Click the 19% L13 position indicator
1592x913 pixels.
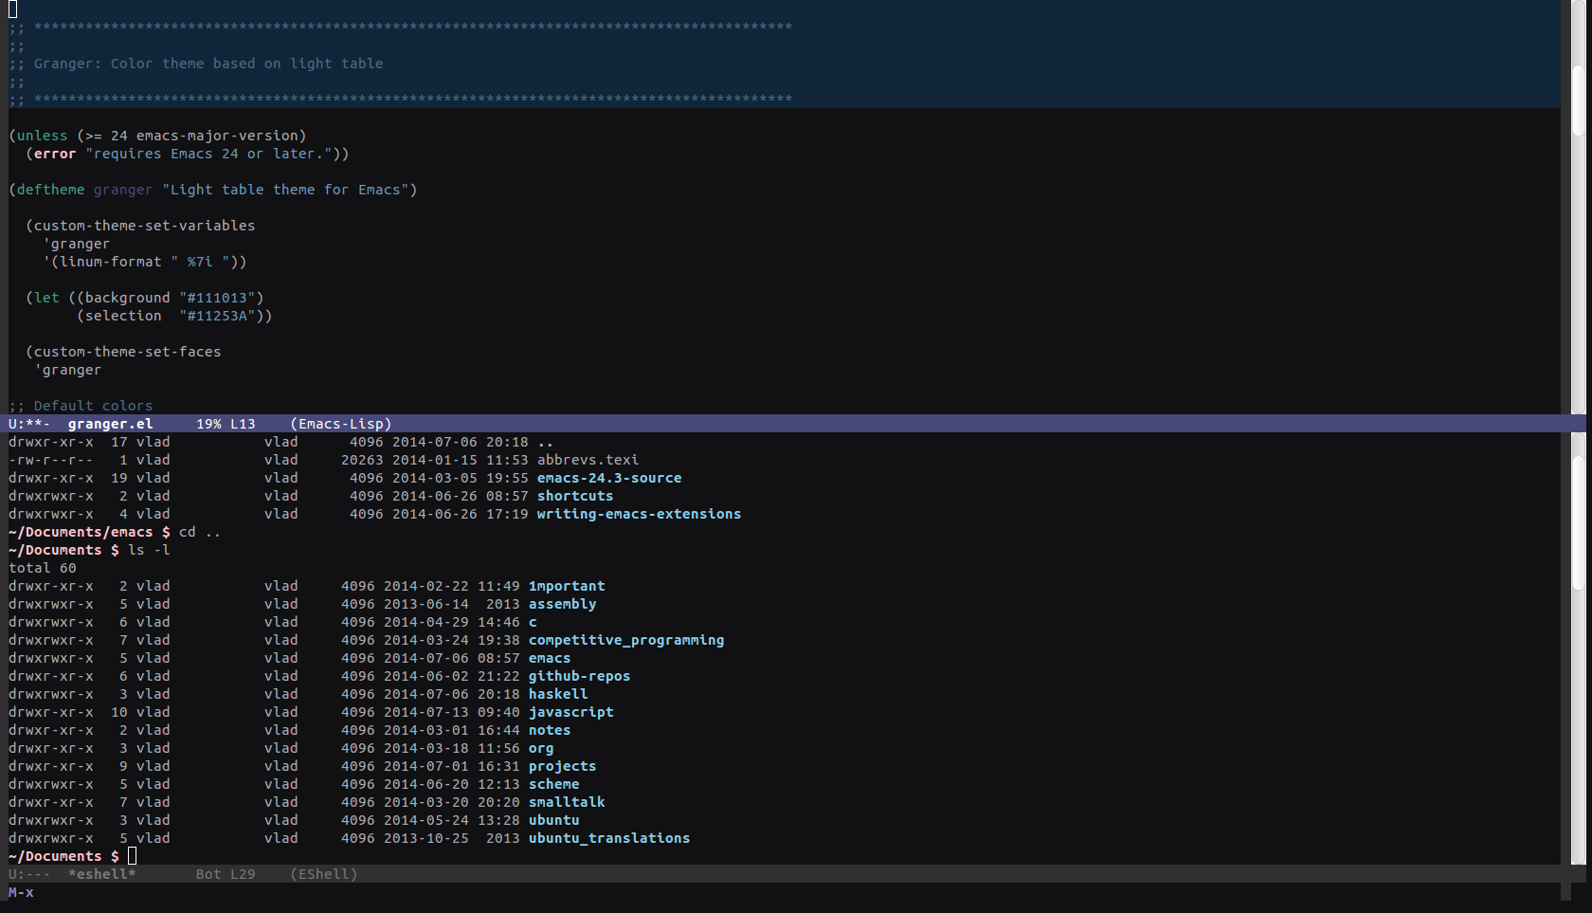click(226, 424)
